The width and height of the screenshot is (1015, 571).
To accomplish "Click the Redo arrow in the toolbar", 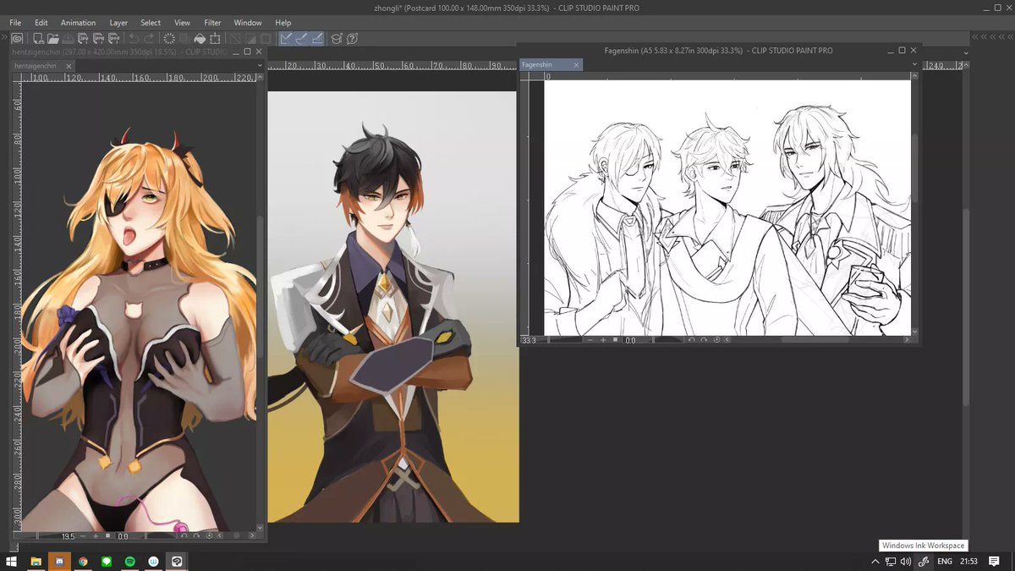I will click(x=149, y=39).
